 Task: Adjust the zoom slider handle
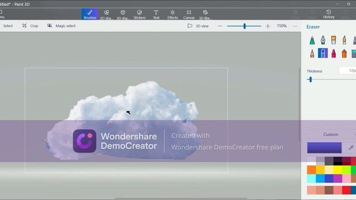(245, 26)
